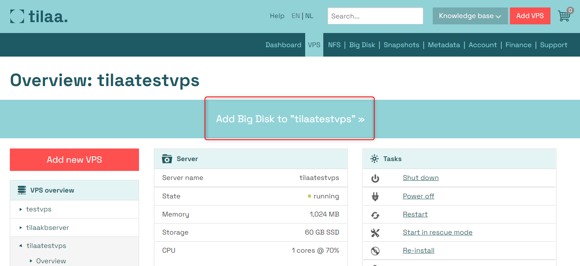Open the Dashboard menu item
580x266 pixels.
pyautogui.click(x=284, y=45)
